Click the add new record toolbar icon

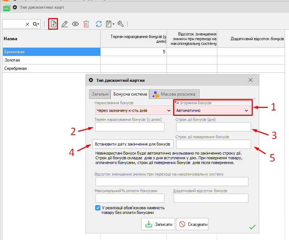[53, 24]
